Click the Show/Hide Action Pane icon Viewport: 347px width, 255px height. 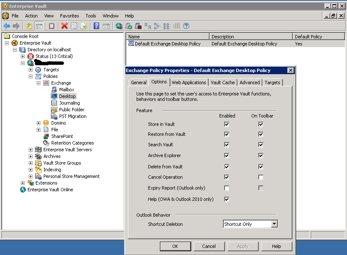[106, 26]
